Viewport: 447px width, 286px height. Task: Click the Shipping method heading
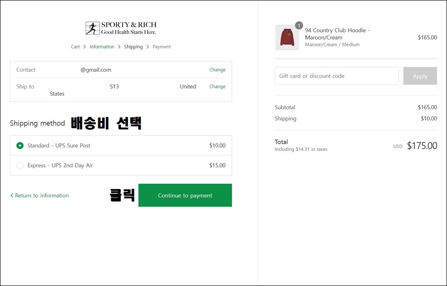click(x=37, y=123)
